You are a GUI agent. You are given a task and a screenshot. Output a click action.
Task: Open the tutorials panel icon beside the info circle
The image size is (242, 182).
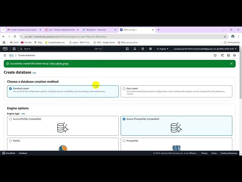pyautogui.click(x=222, y=55)
